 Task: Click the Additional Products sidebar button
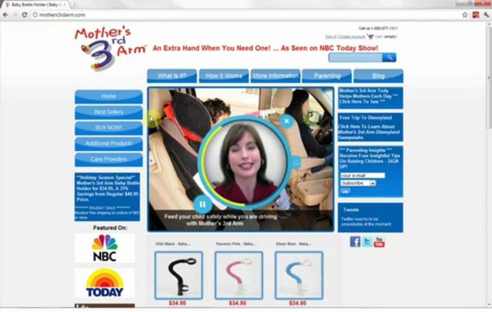coord(108,143)
